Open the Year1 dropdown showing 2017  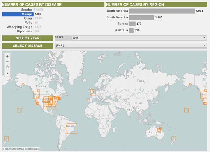tap(139, 38)
